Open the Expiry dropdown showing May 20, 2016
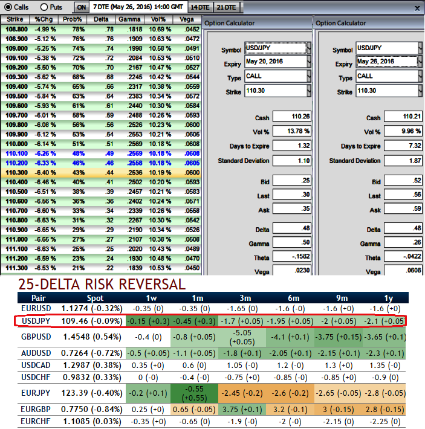The width and height of the screenshot is (425, 429). point(277,62)
